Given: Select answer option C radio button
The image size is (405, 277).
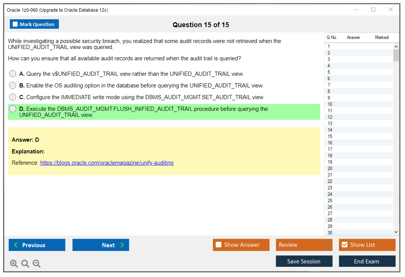Looking at the screenshot, I should [12, 97].
